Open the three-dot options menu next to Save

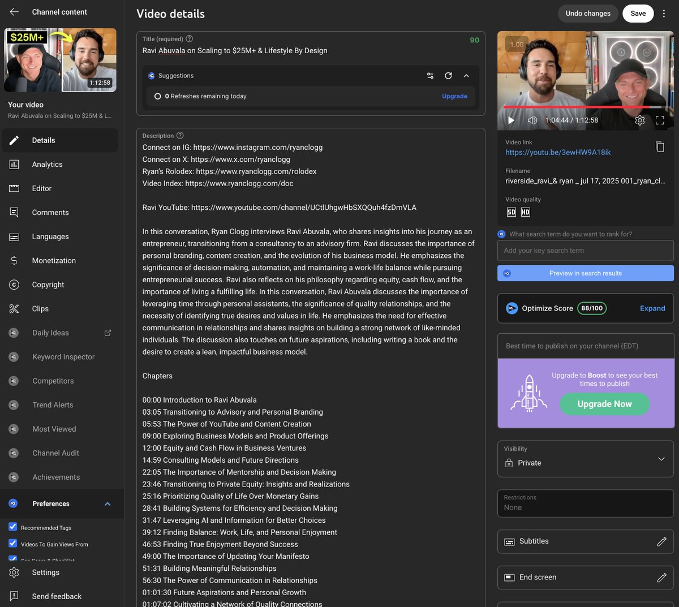[664, 14]
